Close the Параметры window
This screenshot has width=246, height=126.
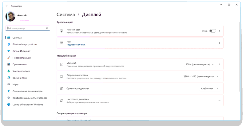(236, 5)
